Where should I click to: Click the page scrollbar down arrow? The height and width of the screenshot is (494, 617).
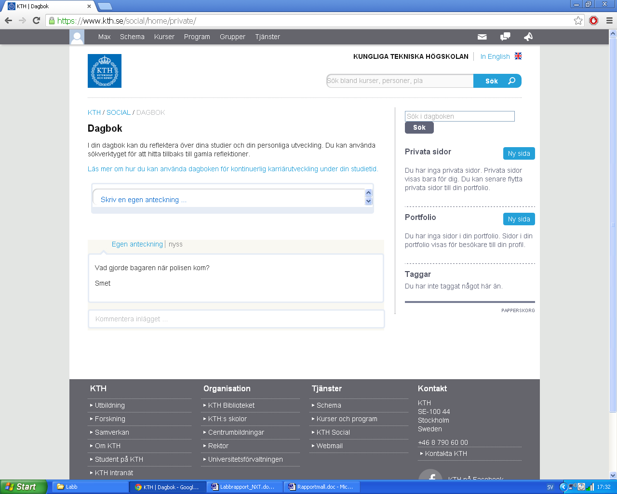pos(613,475)
